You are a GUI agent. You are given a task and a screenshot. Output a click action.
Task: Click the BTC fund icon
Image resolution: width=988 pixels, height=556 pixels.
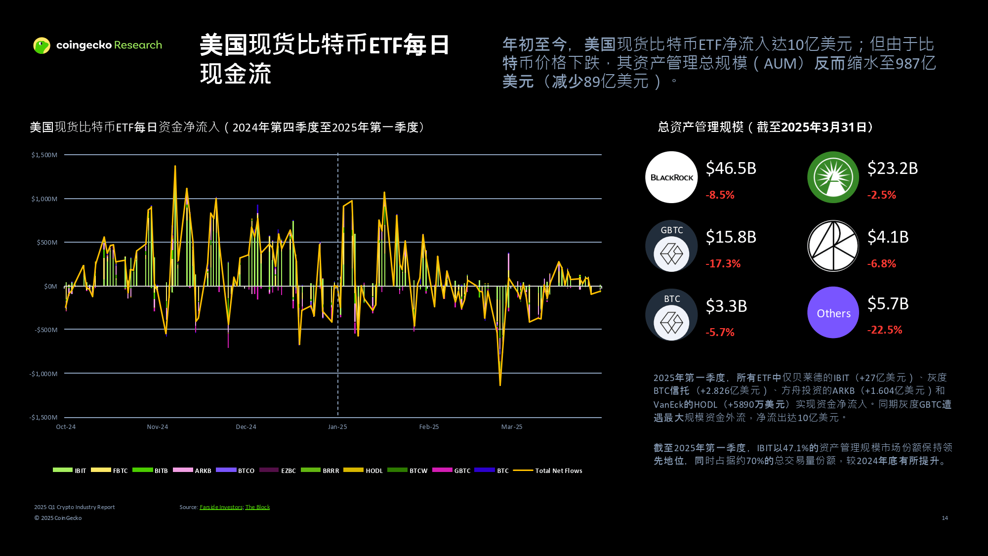(671, 314)
